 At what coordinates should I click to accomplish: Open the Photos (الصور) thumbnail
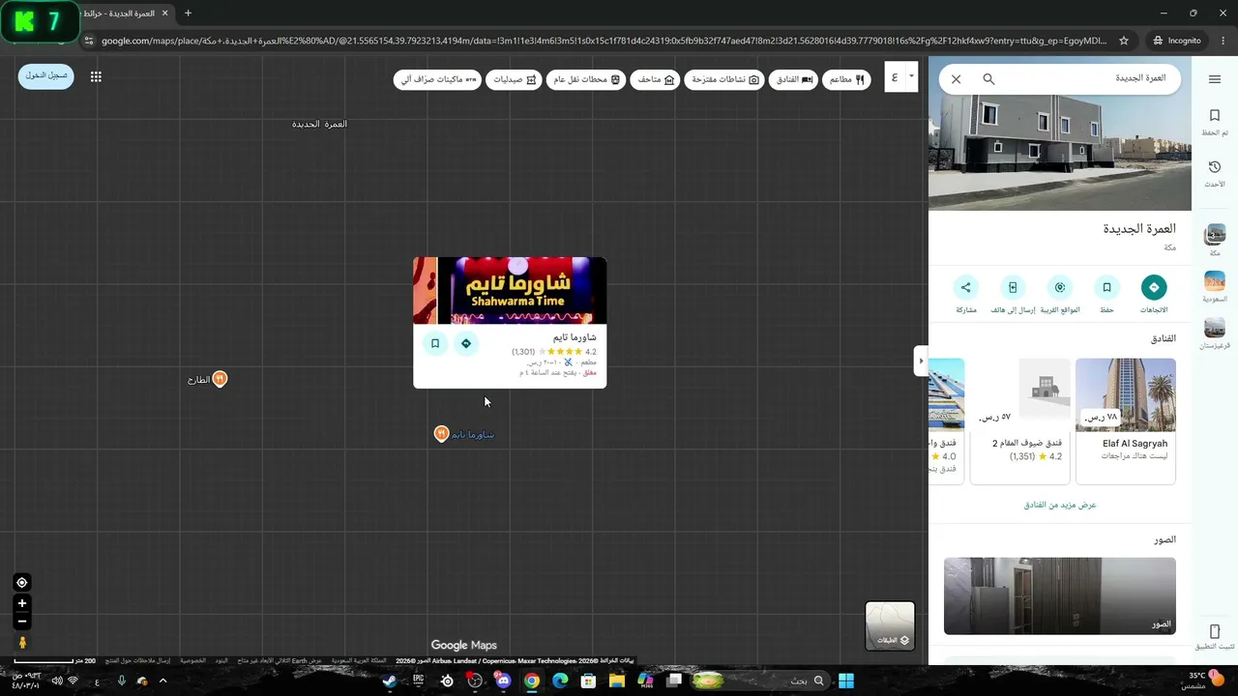coord(1060,595)
